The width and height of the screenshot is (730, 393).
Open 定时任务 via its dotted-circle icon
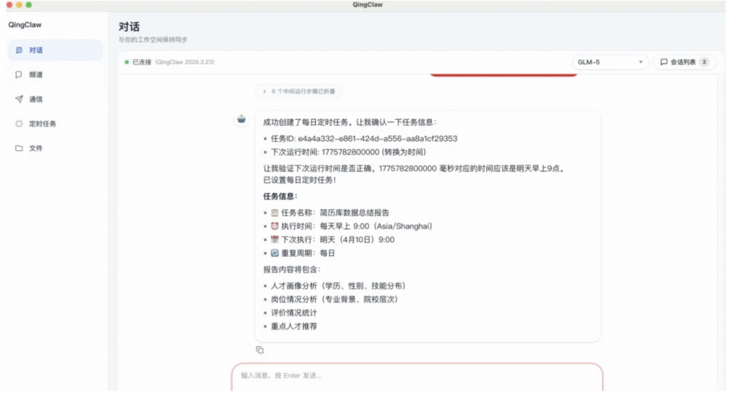tap(19, 124)
